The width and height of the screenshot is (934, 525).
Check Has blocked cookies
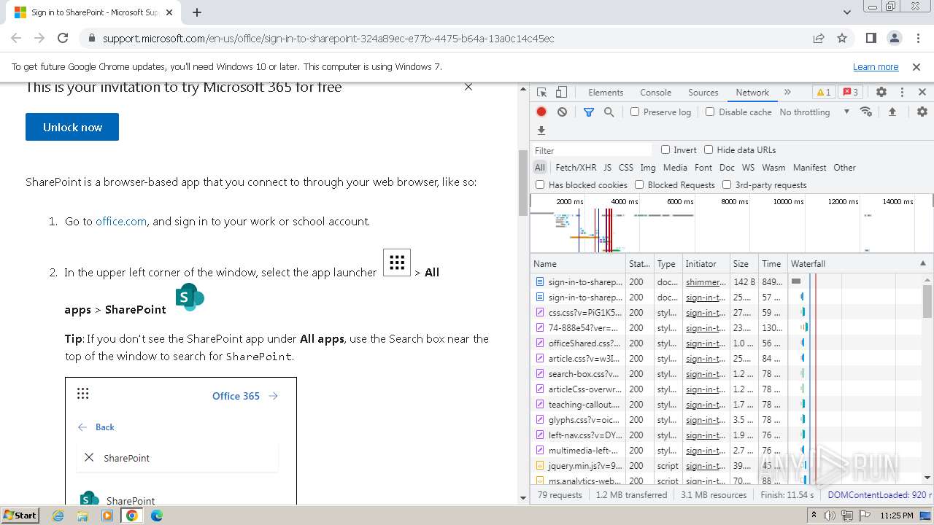pyautogui.click(x=540, y=184)
